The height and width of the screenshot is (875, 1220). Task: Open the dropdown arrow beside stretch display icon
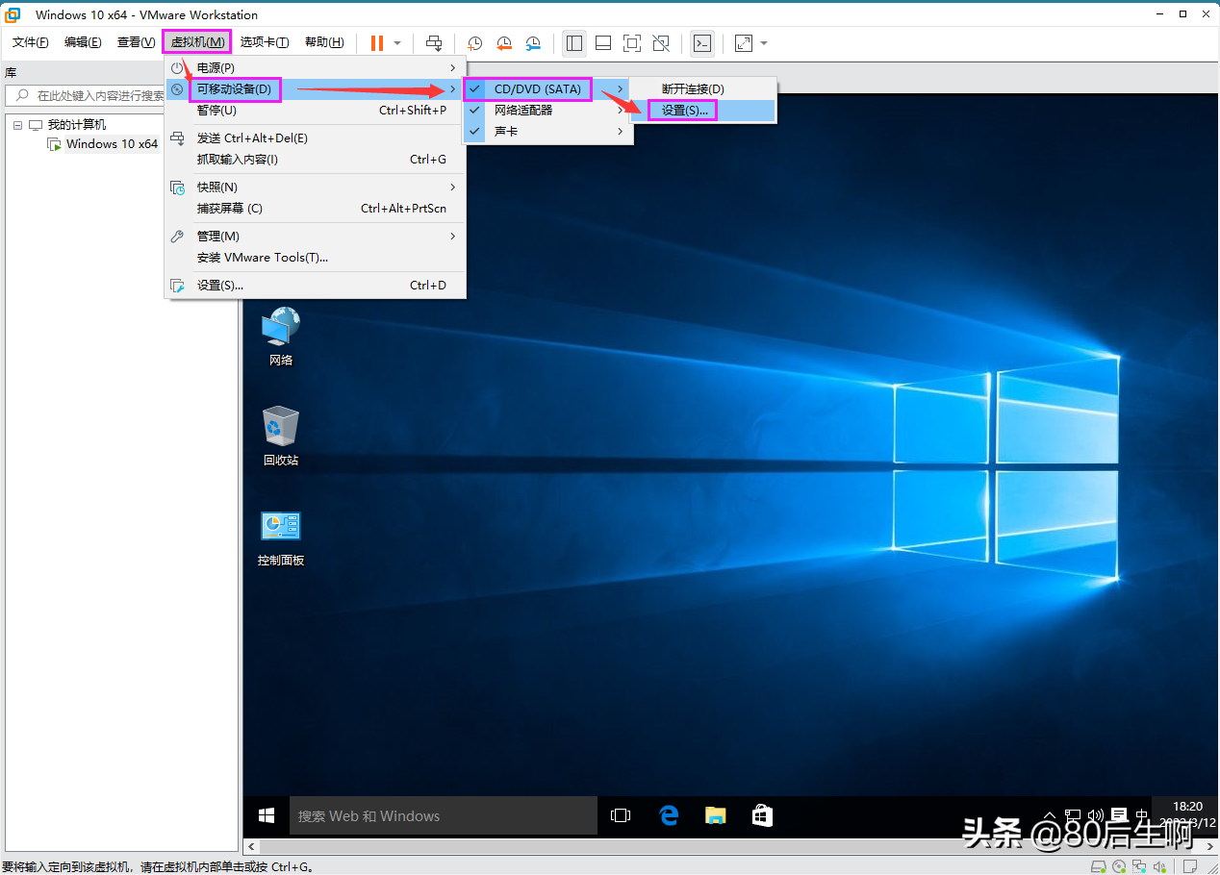click(764, 43)
